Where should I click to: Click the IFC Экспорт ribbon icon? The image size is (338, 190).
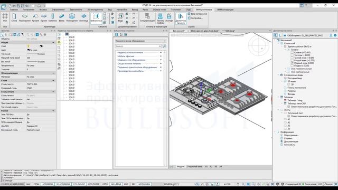coord(169,17)
